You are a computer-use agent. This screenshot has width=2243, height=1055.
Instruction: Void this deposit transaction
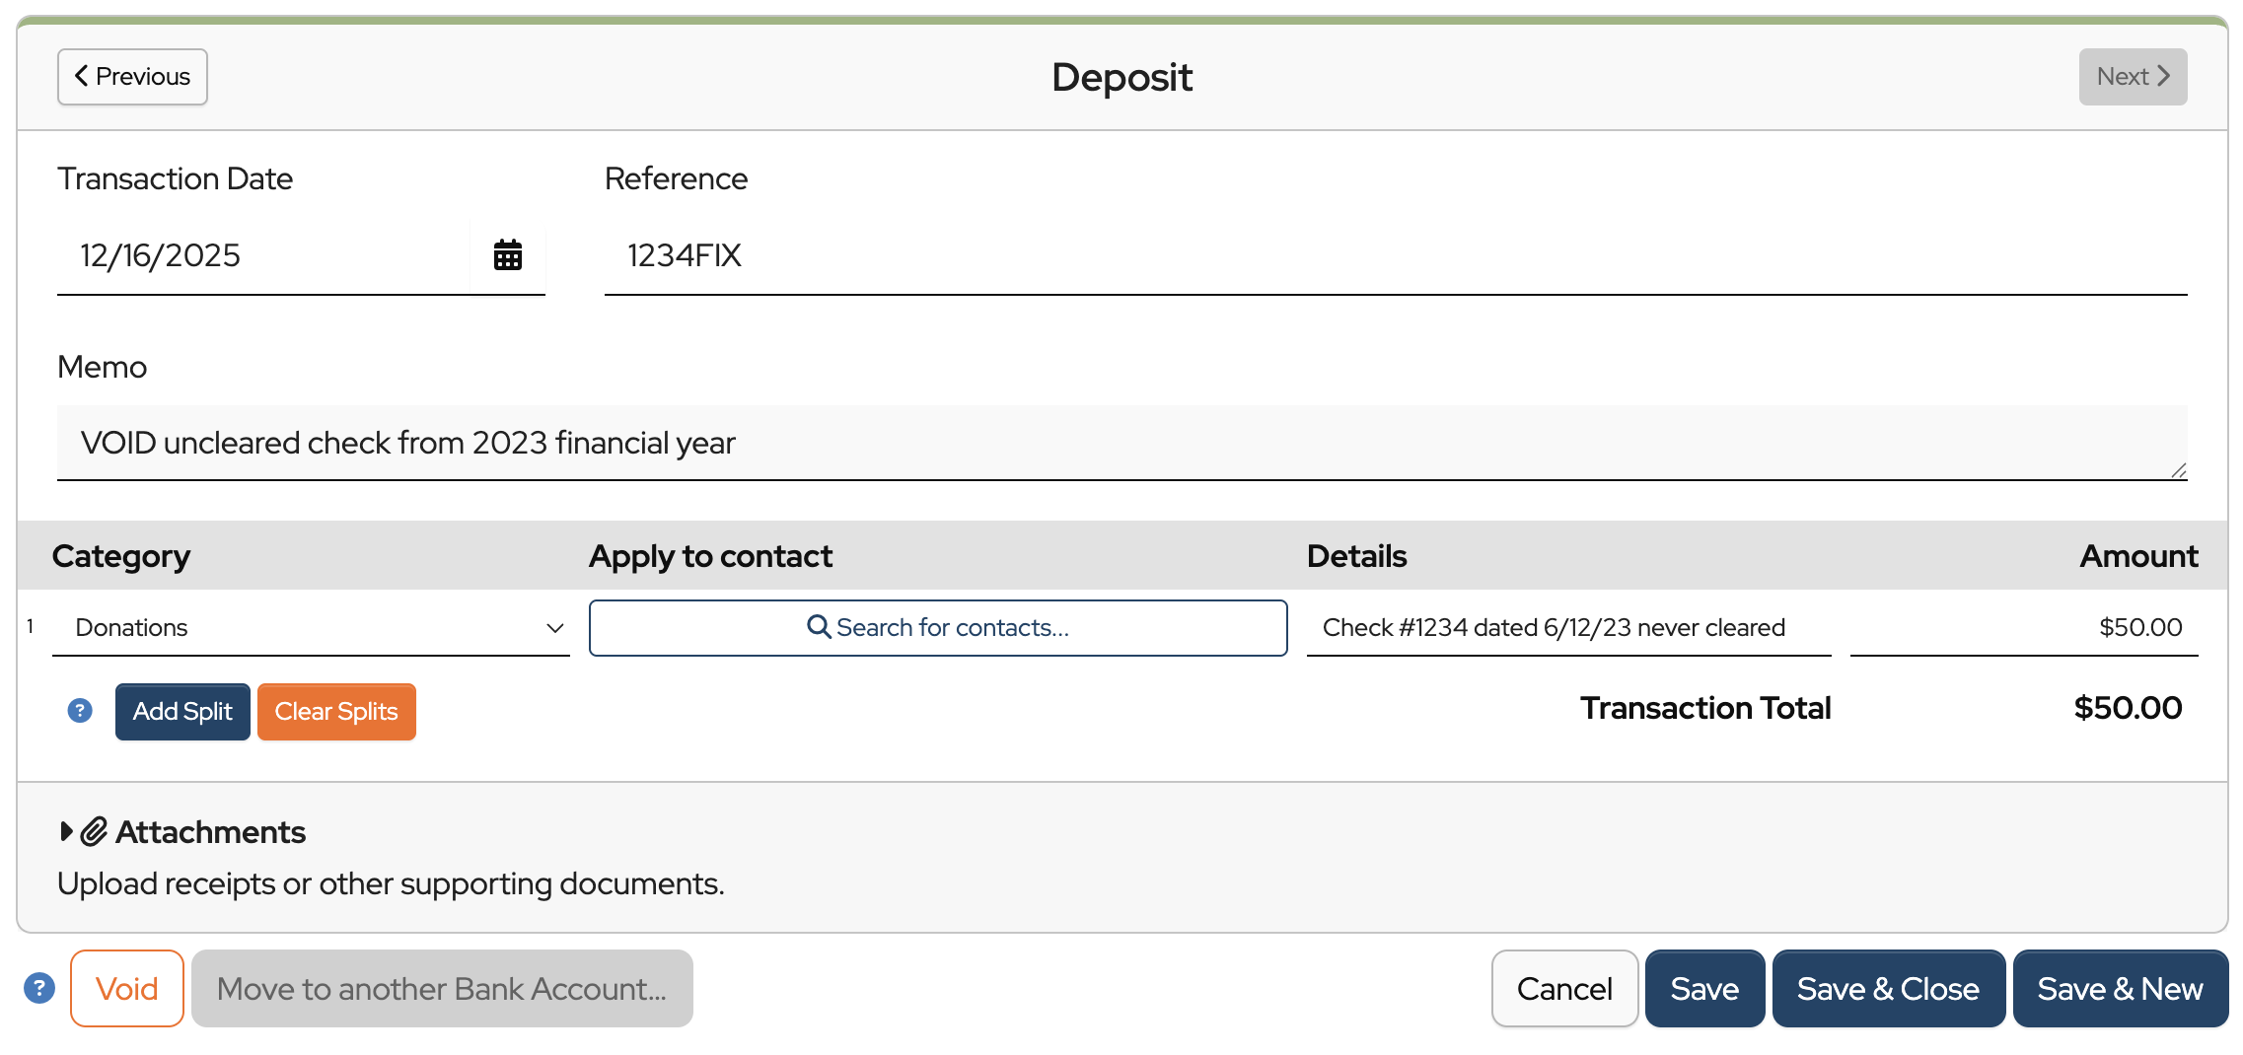pos(127,989)
